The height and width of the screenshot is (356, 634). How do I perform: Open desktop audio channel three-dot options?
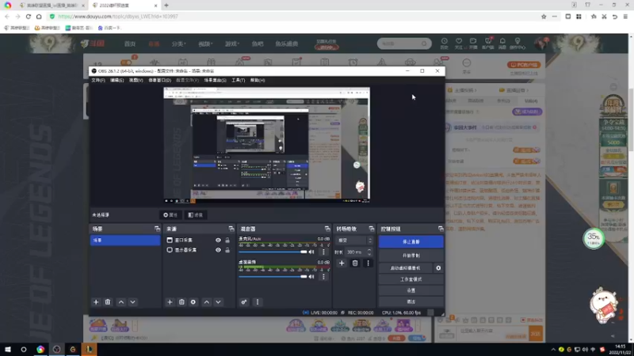click(323, 276)
